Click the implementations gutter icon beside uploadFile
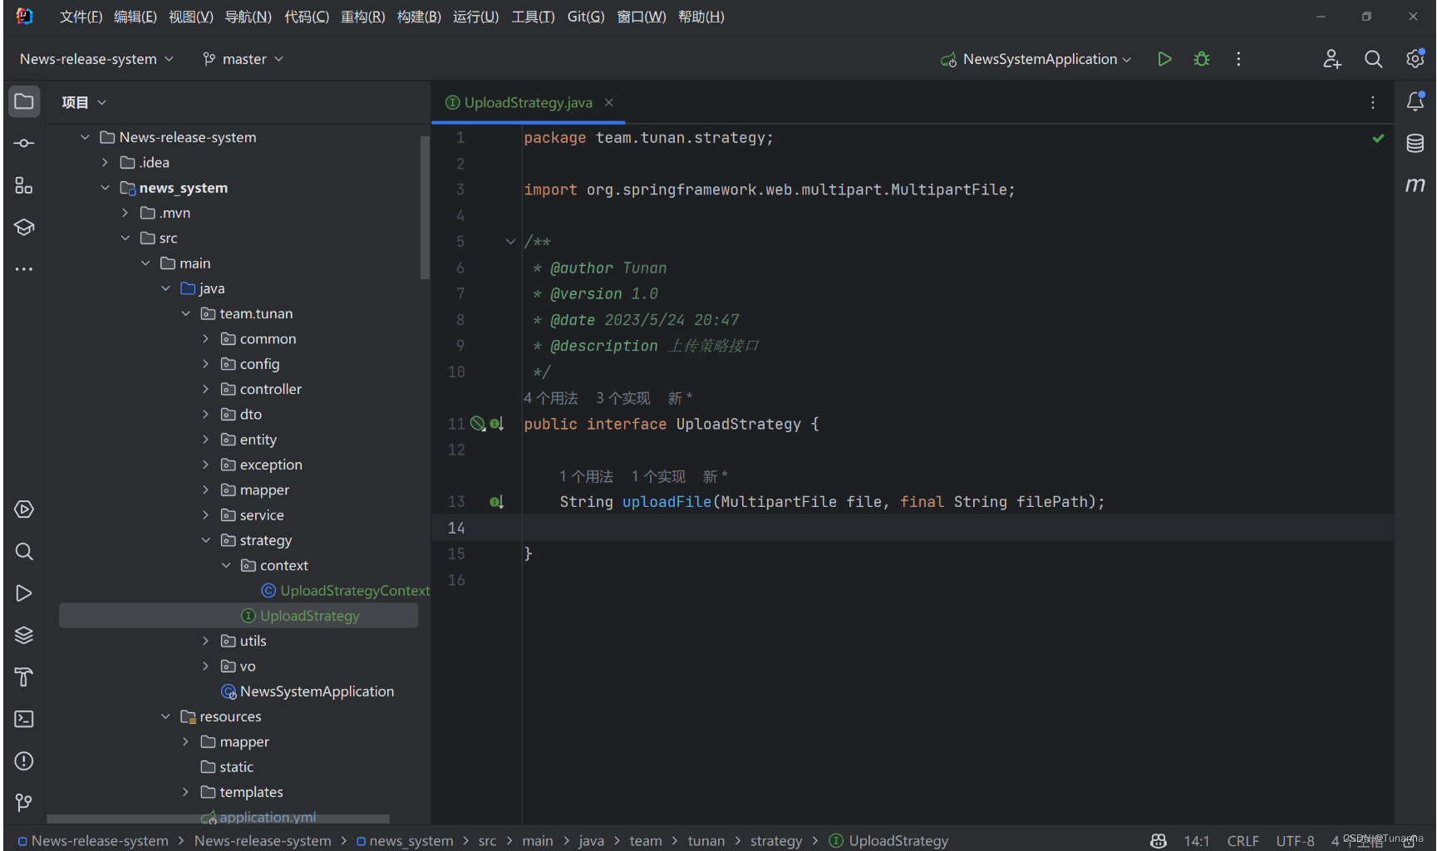 (x=496, y=501)
